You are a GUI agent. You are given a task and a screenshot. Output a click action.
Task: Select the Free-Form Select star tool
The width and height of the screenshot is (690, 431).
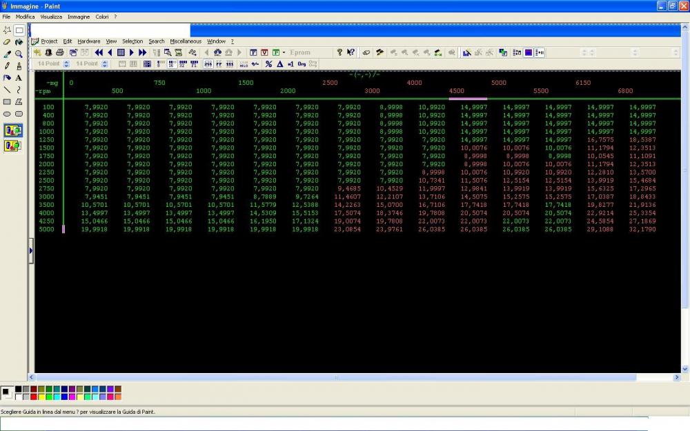click(x=7, y=30)
